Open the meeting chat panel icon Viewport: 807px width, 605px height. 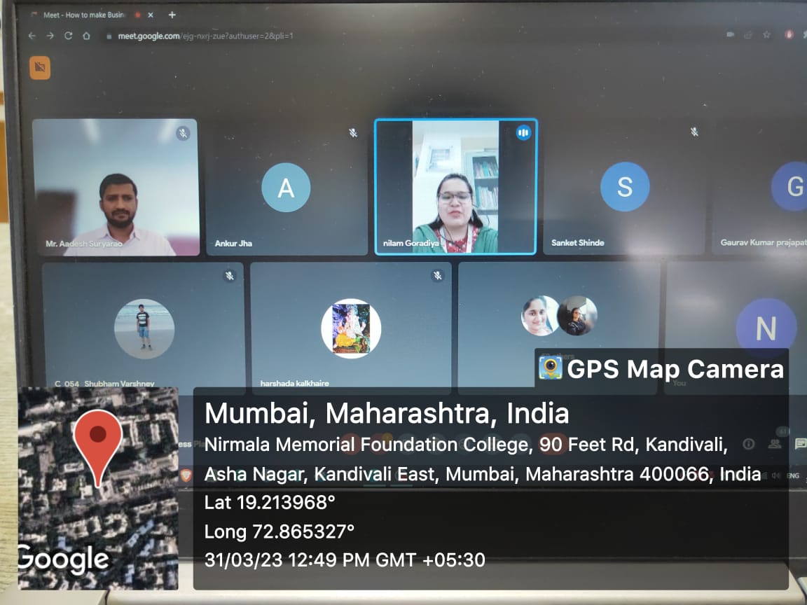point(800,443)
